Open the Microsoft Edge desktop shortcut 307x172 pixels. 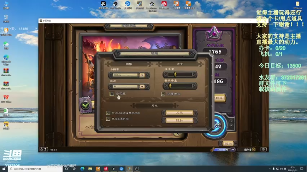pyautogui.click(x=6, y=60)
